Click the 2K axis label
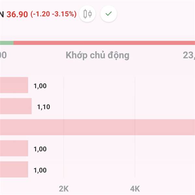195x195 pixels. coord(64,189)
